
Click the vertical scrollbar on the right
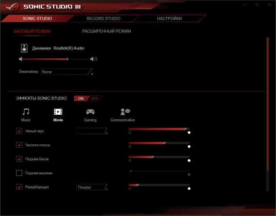(268, 104)
